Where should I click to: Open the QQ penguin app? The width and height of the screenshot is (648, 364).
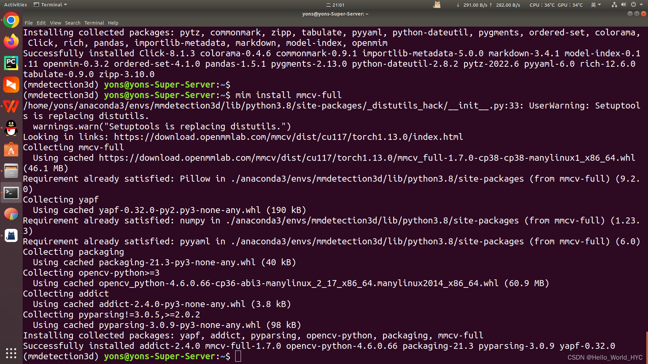click(x=11, y=128)
